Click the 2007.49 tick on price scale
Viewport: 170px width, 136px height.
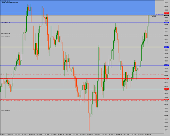[x=166, y=130]
